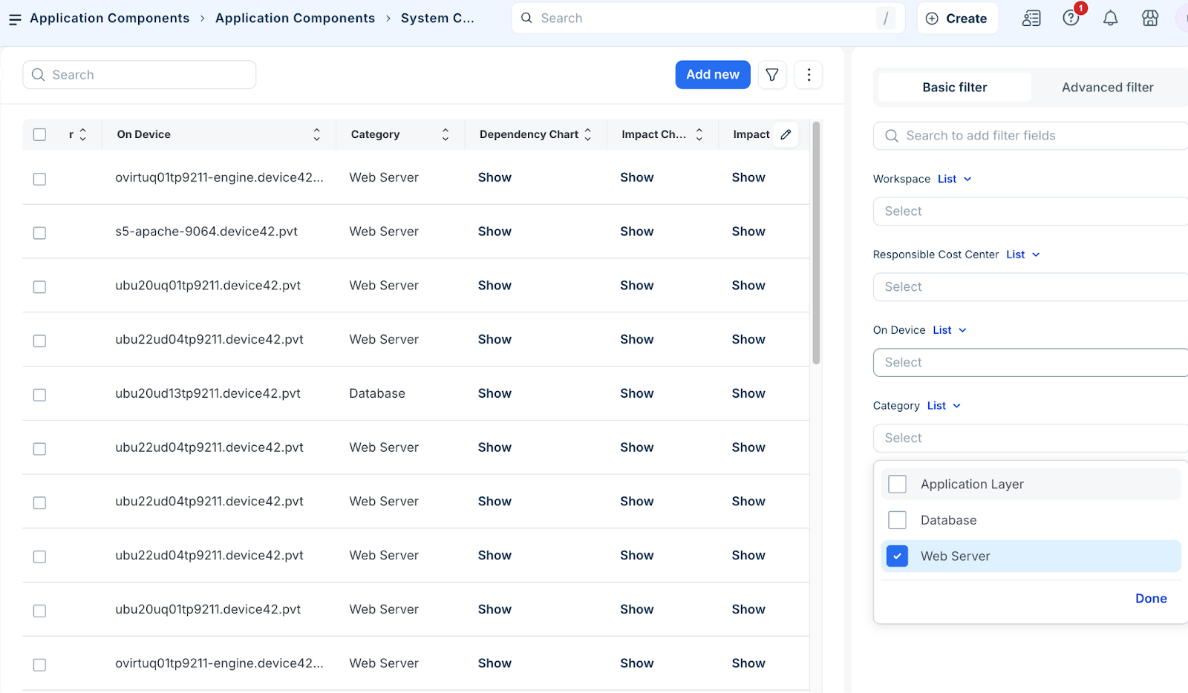The image size is (1188, 693).
Task: Open the System C... breadcrumb item
Action: [437, 19]
